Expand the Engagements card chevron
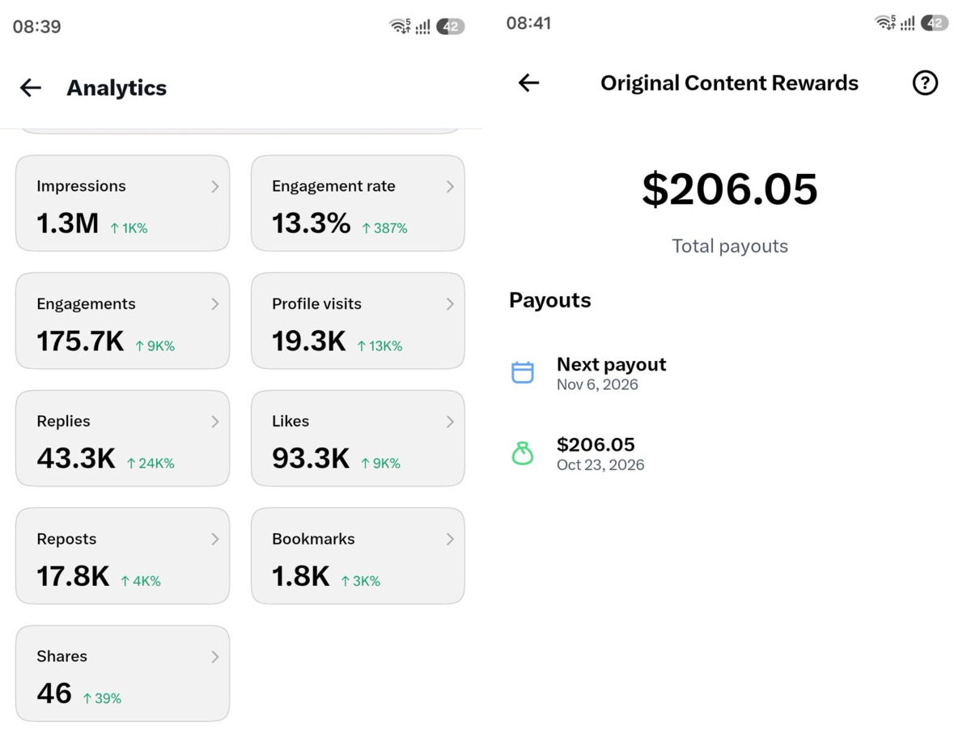Image resolution: width=971 pixels, height=734 pixels. point(214,303)
